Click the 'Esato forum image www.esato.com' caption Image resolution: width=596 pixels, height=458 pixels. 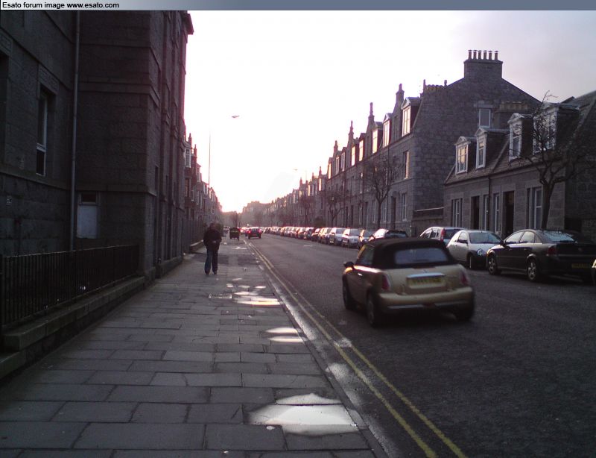tap(60, 5)
